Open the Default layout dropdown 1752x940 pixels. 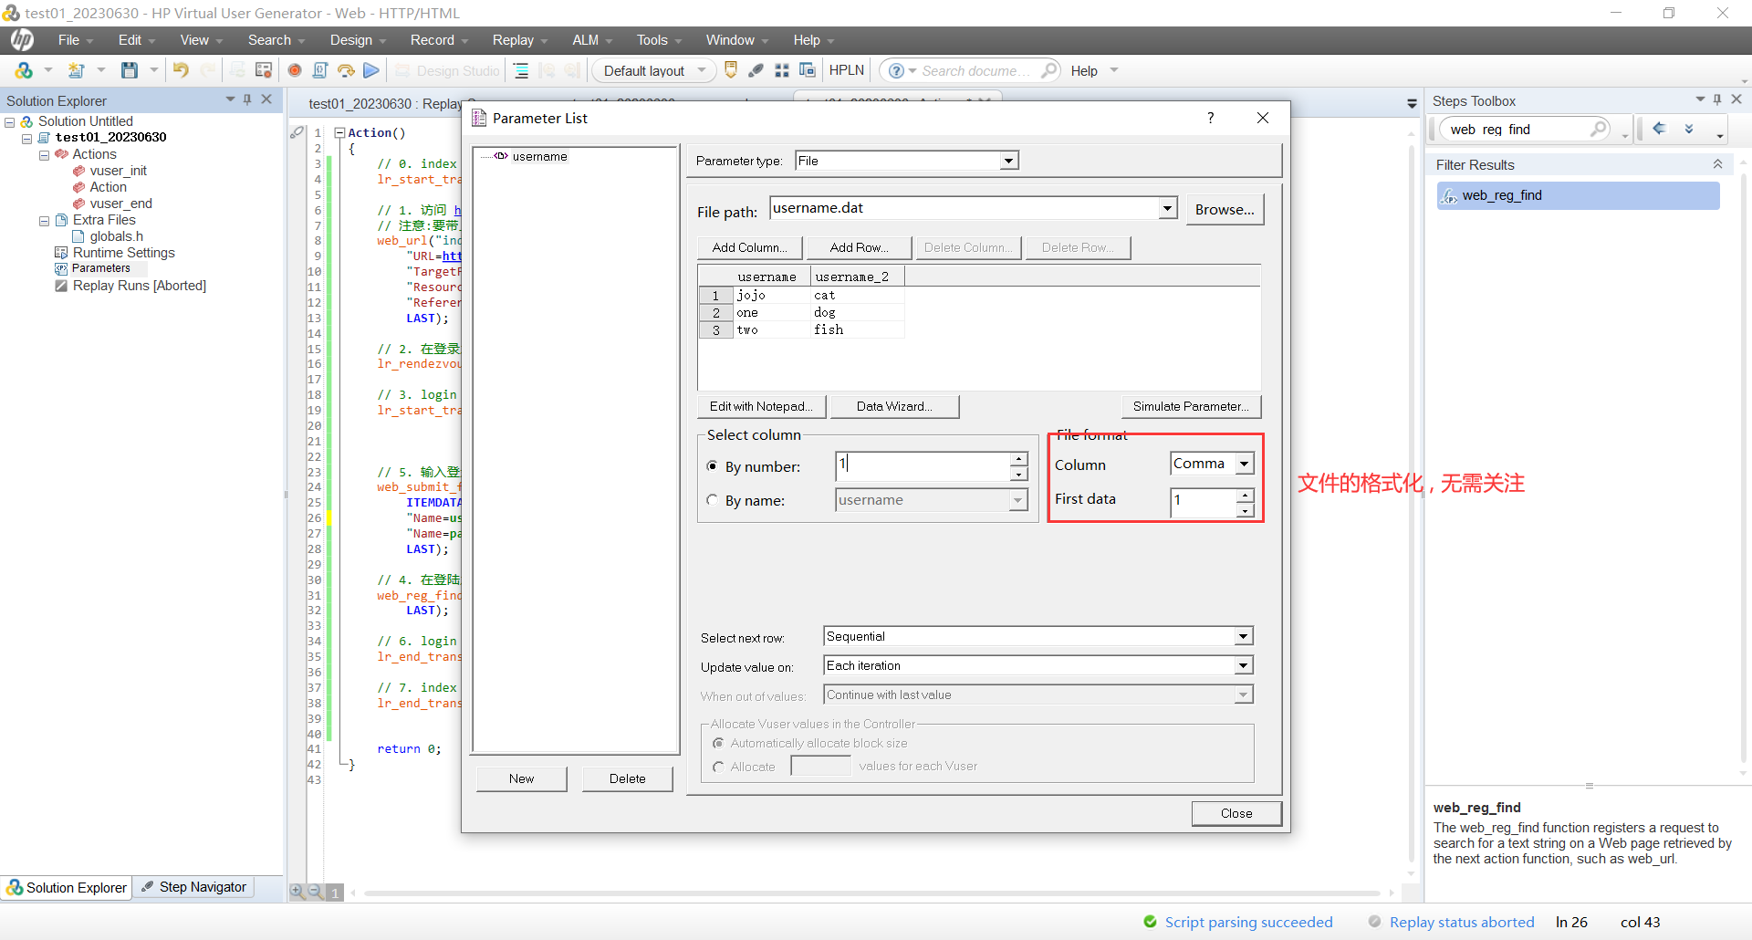(702, 70)
